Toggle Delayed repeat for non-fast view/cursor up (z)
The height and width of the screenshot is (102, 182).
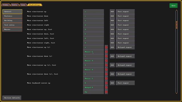(125, 47)
